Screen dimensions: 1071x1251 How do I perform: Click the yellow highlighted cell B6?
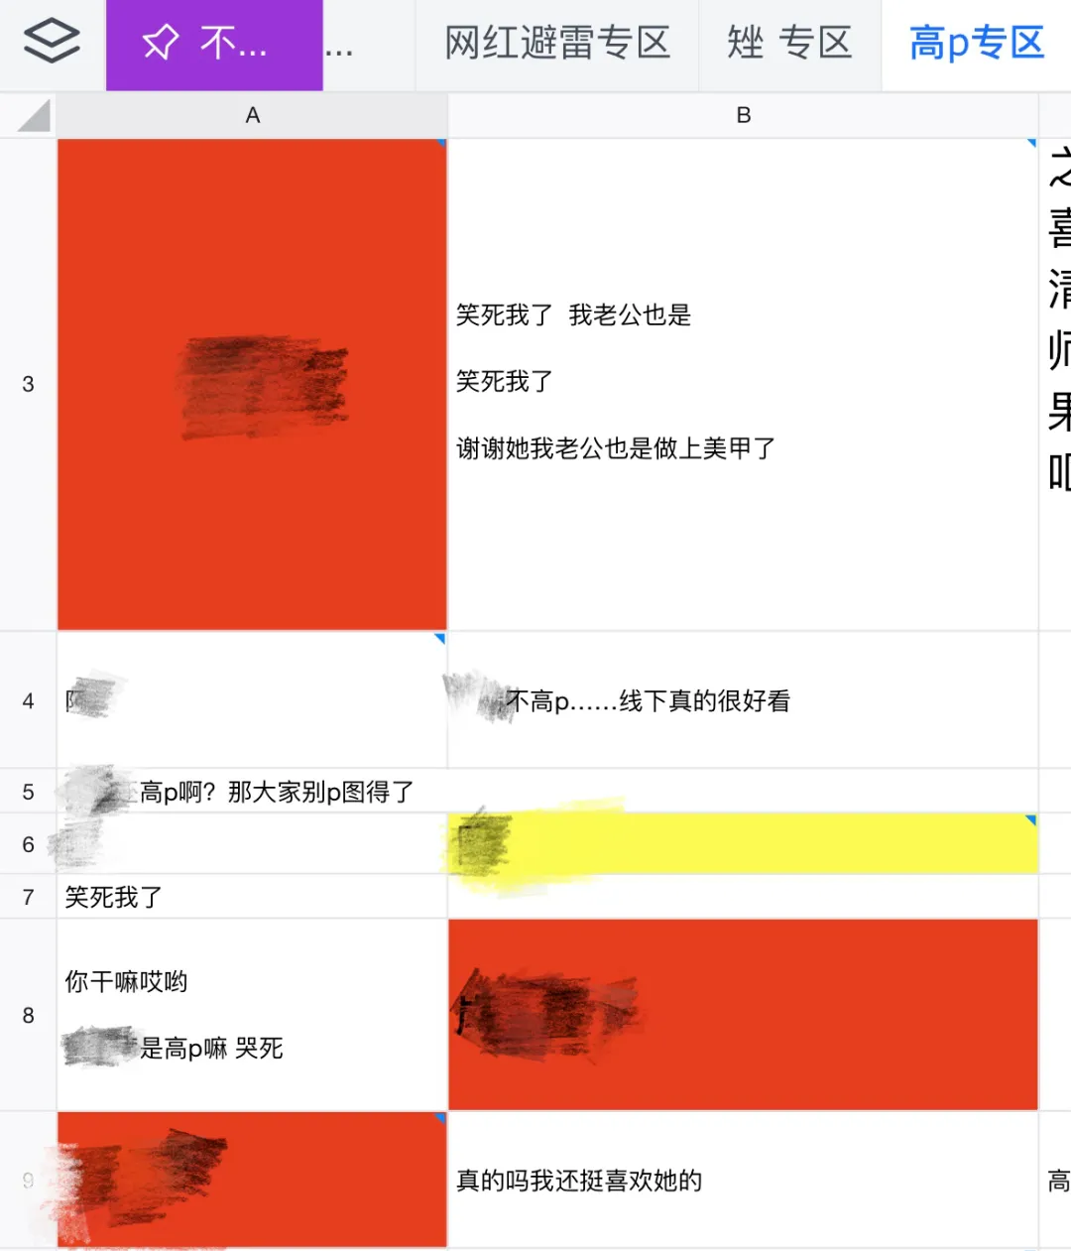click(743, 844)
